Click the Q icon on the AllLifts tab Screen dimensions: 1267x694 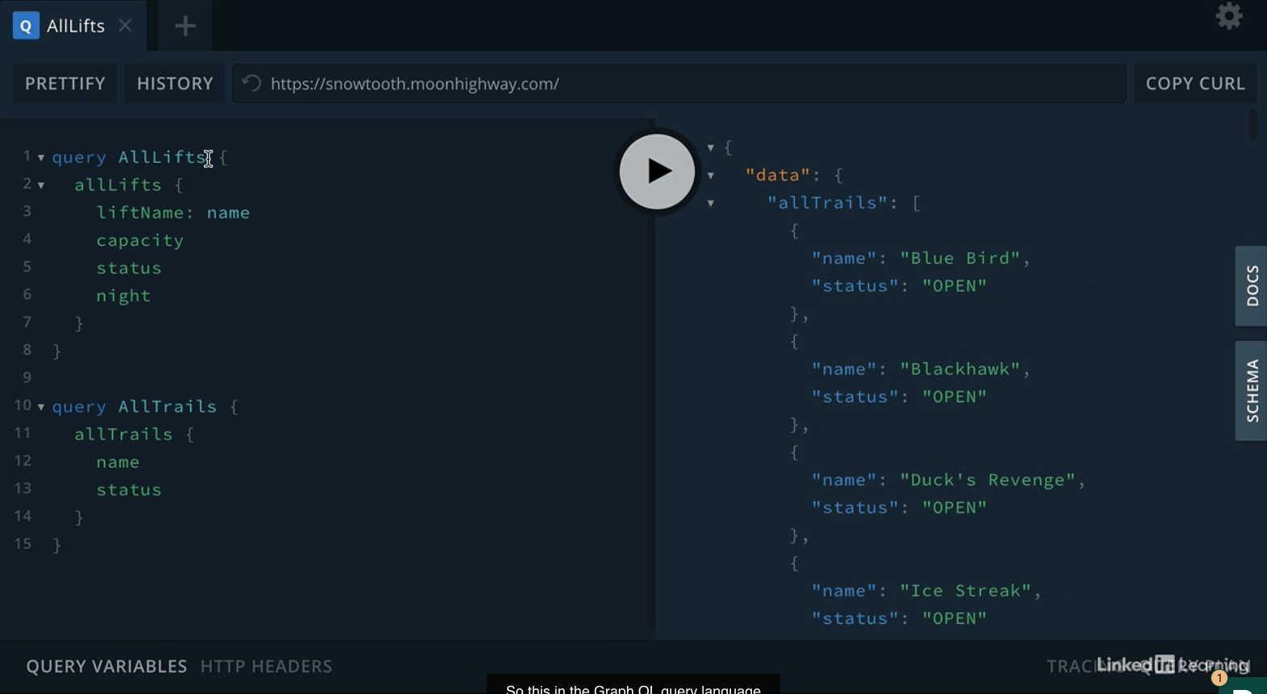click(26, 26)
